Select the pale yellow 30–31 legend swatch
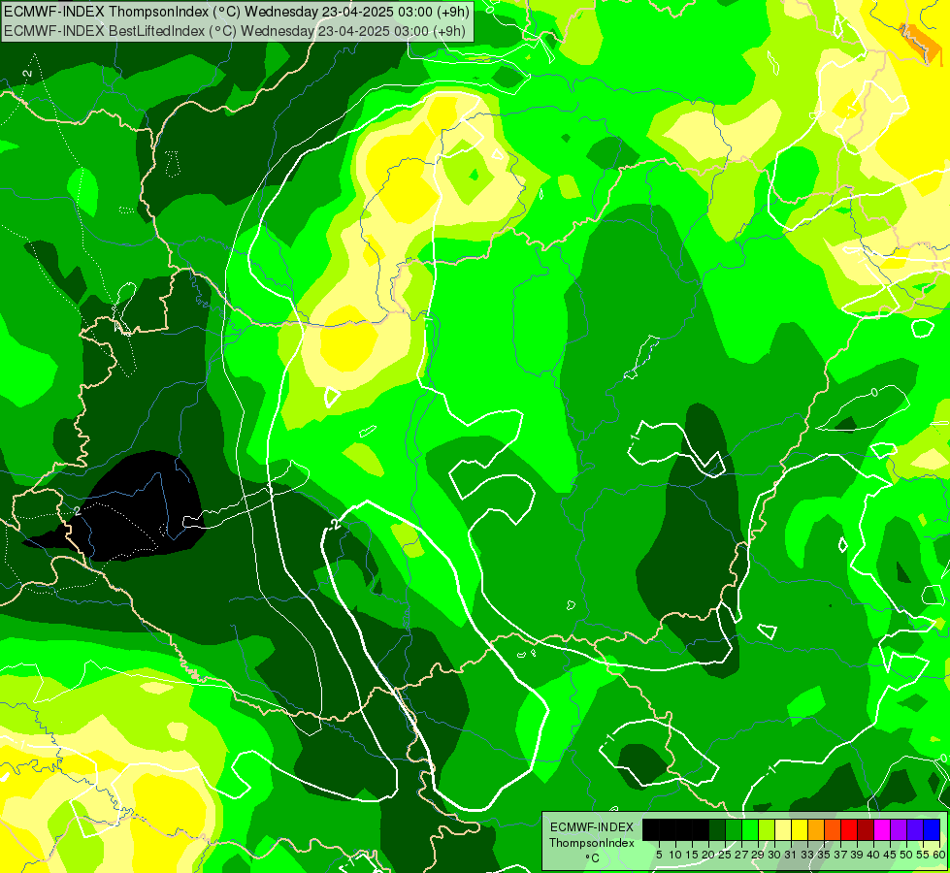This screenshot has width=950, height=873. coord(783,829)
